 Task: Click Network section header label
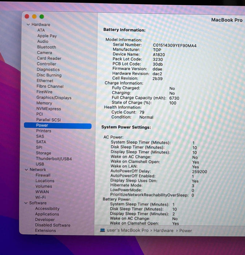pyautogui.click(x=38, y=170)
